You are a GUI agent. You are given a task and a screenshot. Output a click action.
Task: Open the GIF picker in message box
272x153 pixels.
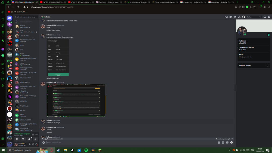pos(223,142)
